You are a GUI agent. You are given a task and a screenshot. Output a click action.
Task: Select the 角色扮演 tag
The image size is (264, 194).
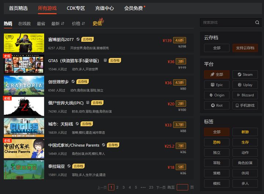[245, 163]
